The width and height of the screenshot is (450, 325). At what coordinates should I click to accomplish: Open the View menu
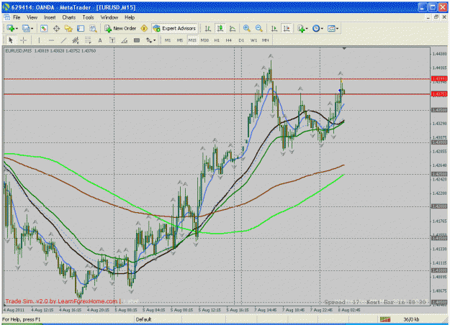[32, 17]
